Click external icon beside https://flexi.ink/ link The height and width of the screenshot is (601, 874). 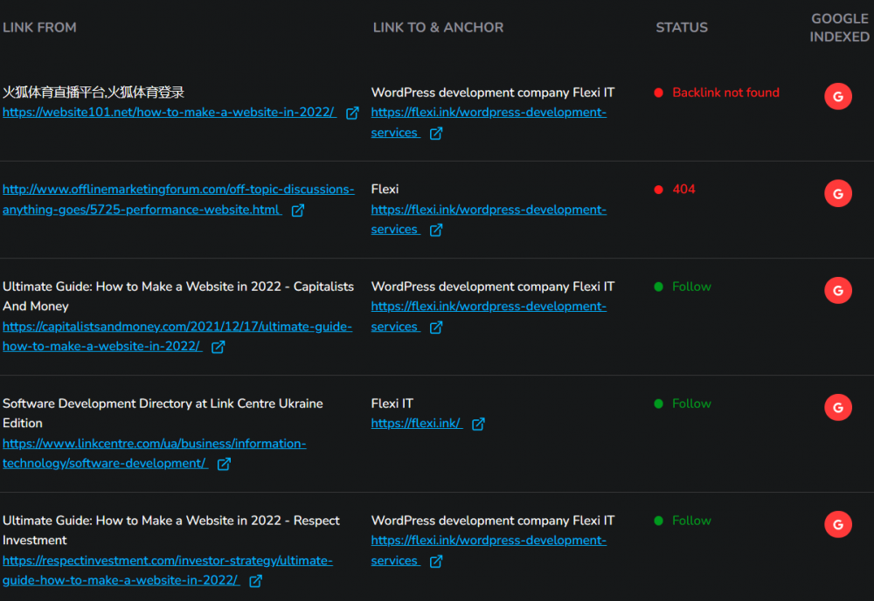pyautogui.click(x=478, y=424)
